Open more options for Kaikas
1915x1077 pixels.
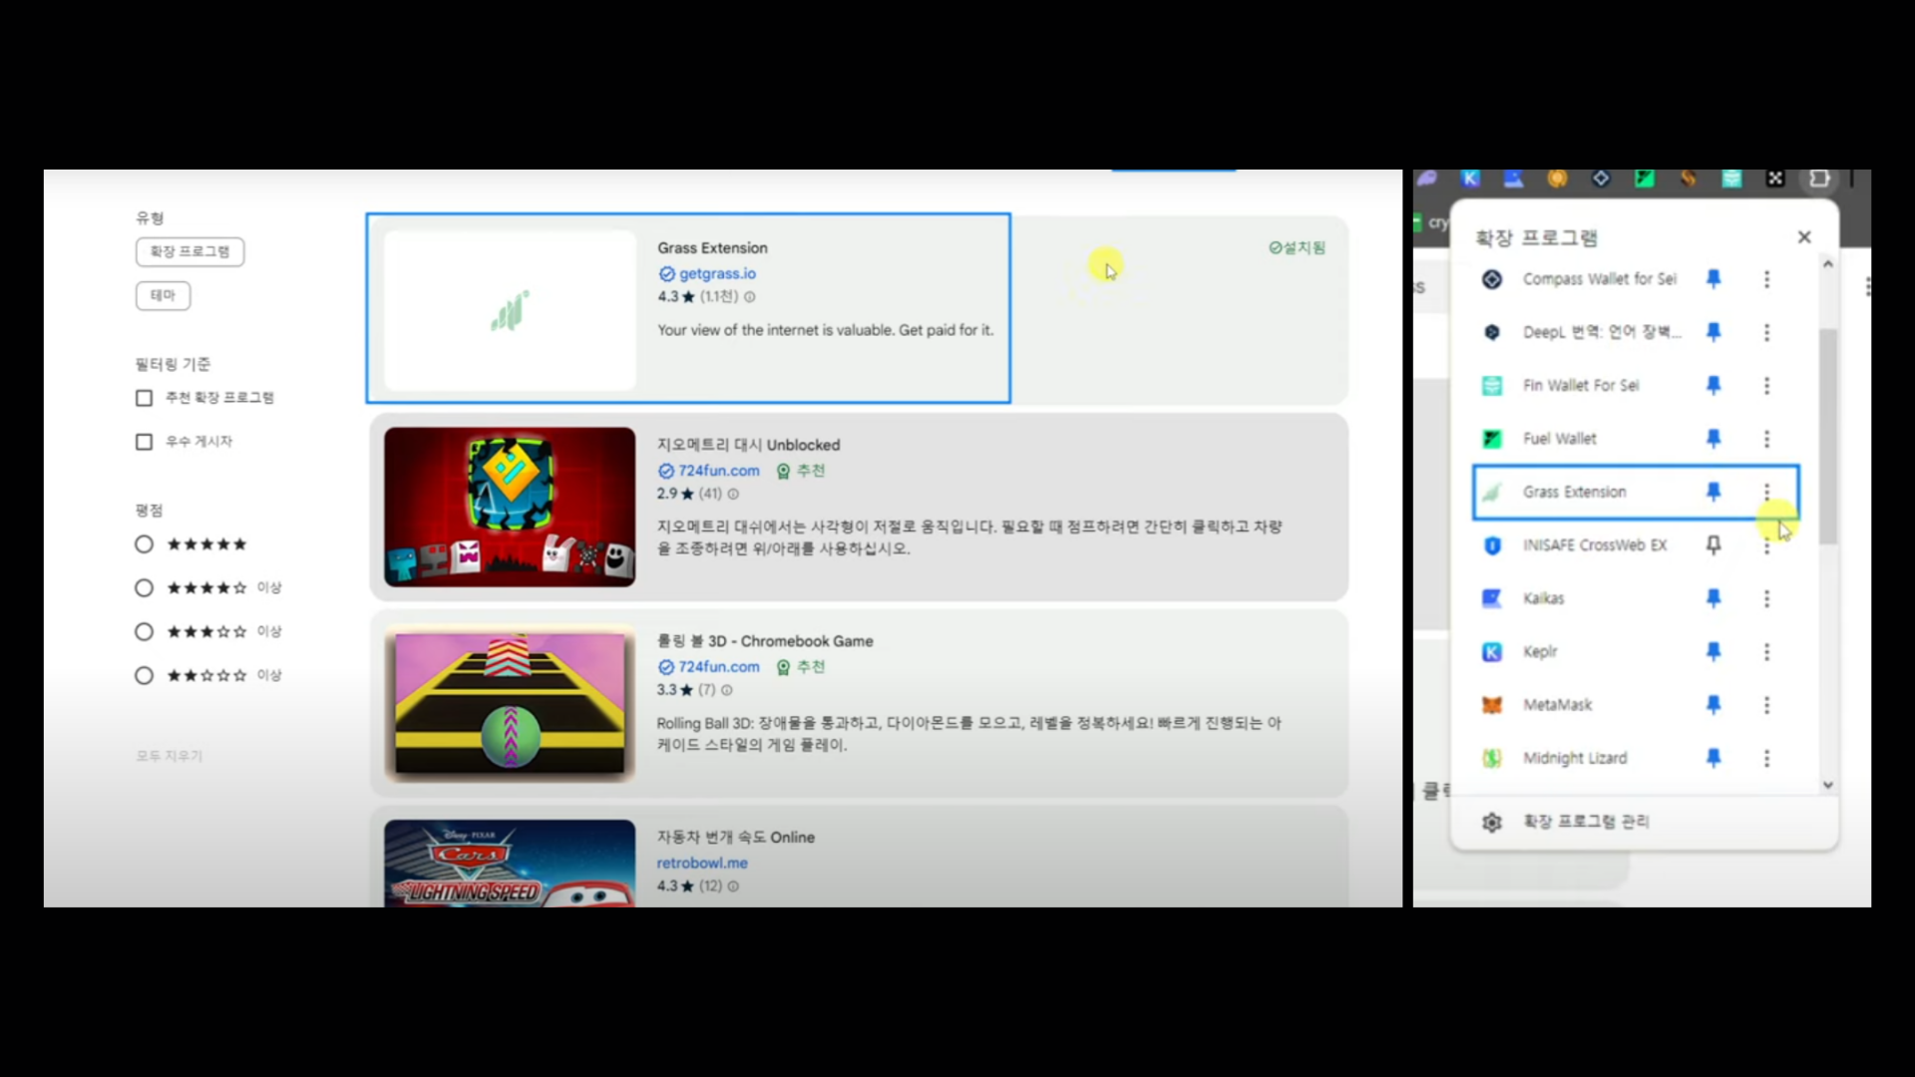pyautogui.click(x=1766, y=598)
